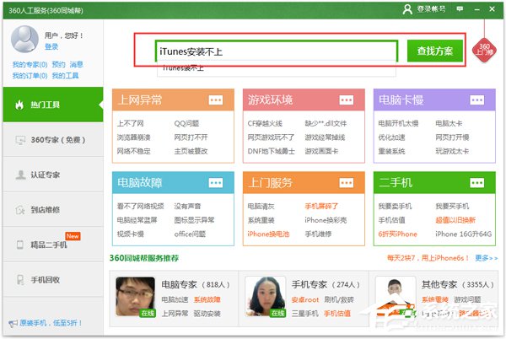Expand the 游戏环境 category more button
The height and width of the screenshot is (339, 506).
[x=347, y=100]
